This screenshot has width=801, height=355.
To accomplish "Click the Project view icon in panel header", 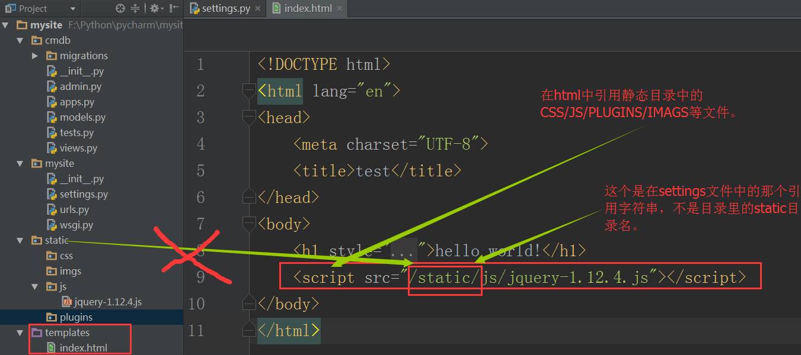I will 10,8.
